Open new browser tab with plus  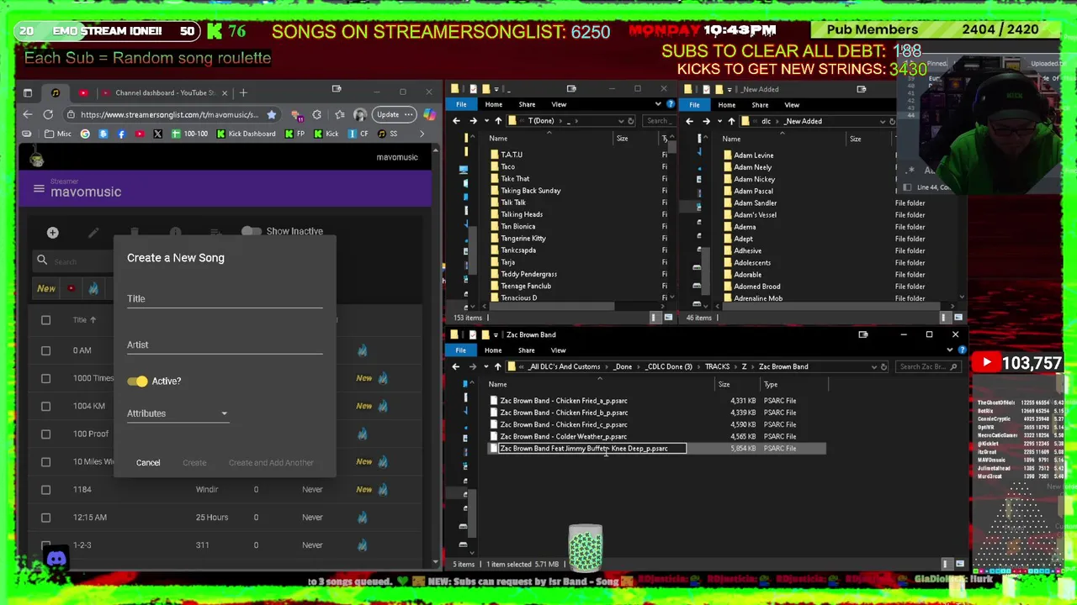pyautogui.click(x=243, y=92)
